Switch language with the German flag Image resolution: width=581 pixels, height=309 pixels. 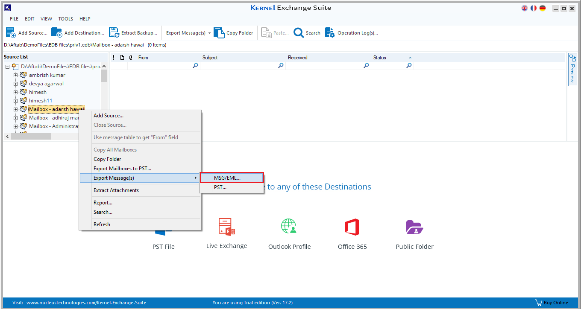click(x=543, y=8)
